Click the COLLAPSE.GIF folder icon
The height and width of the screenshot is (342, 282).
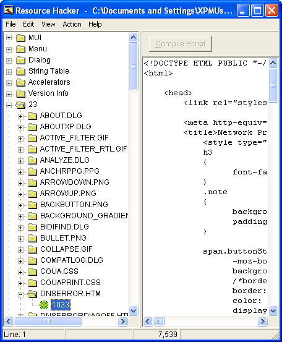33,249
